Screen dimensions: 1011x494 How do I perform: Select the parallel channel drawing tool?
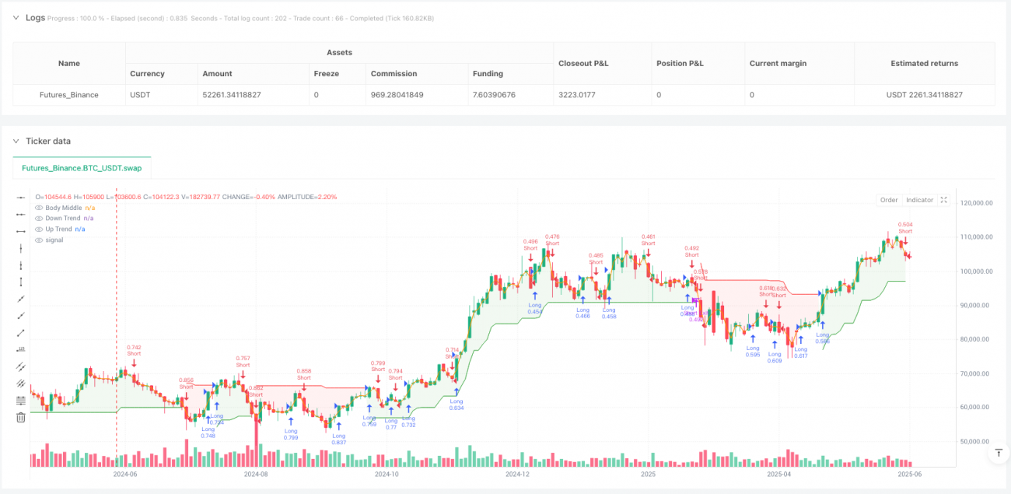click(21, 366)
